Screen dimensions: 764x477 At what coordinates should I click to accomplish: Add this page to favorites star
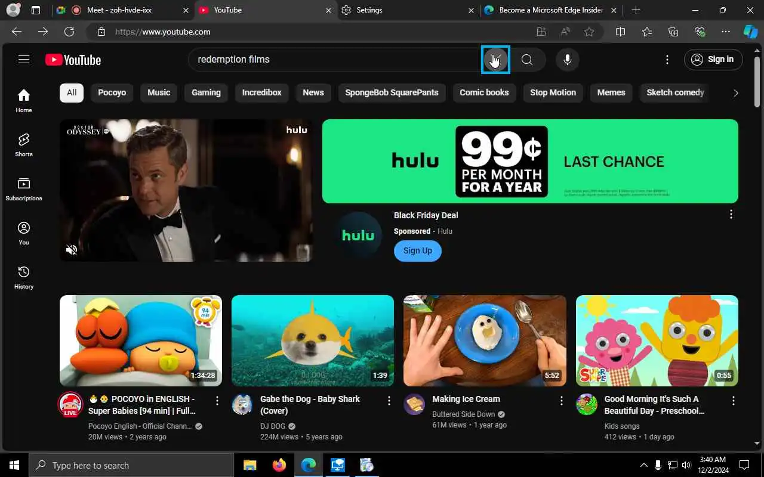tap(589, 32)
